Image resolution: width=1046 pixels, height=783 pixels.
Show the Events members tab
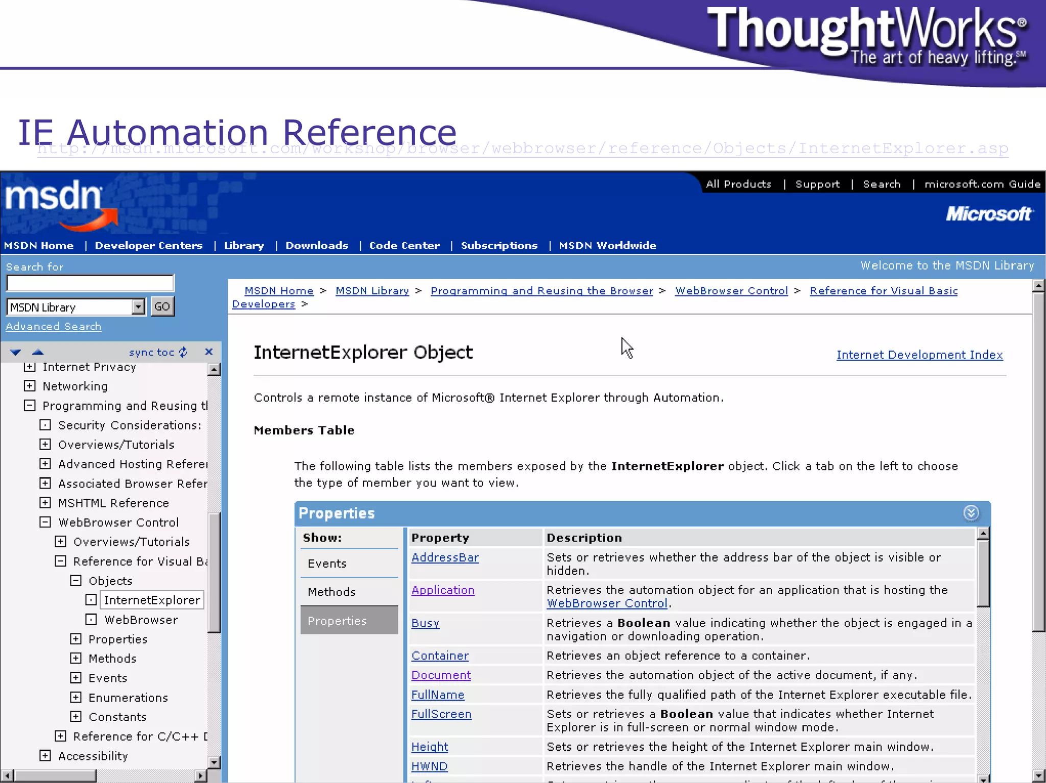click(349, 564)
